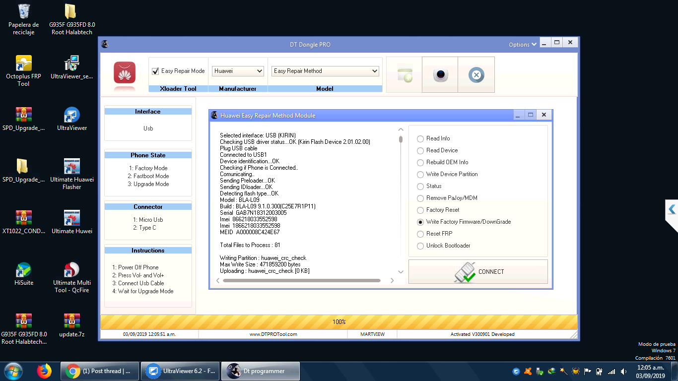This screenshot has height=381, width=678.
Task: Switch to Dt programmer taskbar window
Action: click(260, 371)
